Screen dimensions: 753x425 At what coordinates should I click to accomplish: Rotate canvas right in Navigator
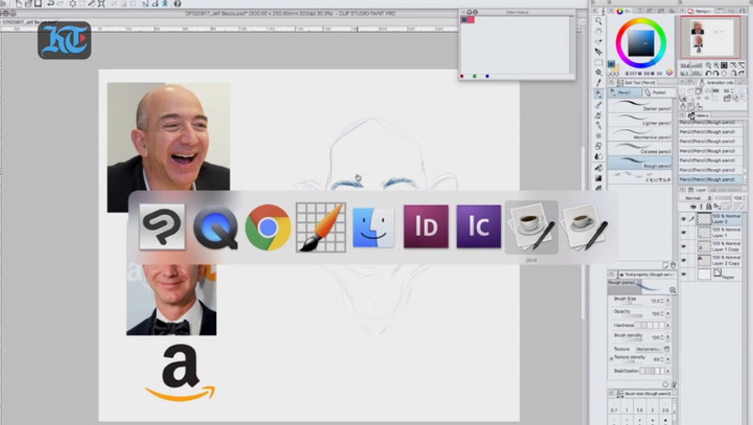coord(716,73)
